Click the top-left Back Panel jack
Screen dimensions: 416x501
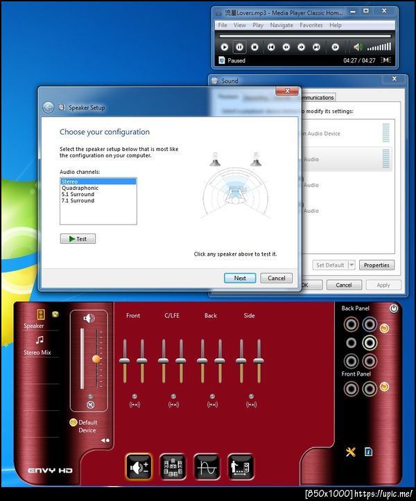click(x=351, y=324)
